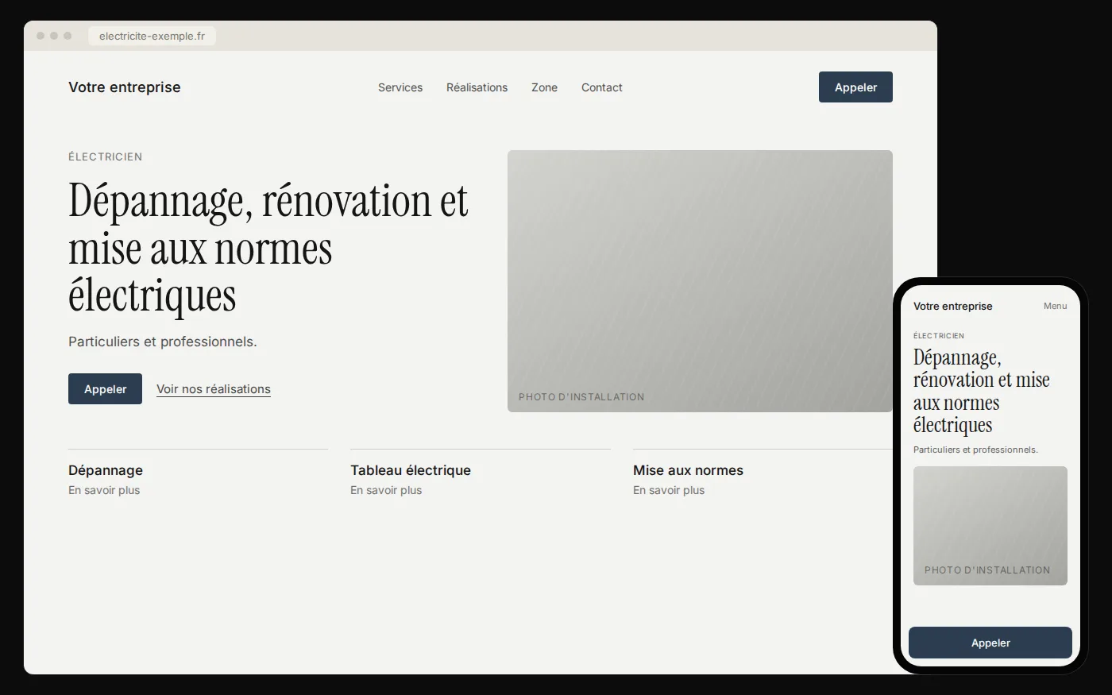Click the 'ÉLECTRICIEN' label above the desktop headline
This screenshot has width=1112, height=695.
106,156
